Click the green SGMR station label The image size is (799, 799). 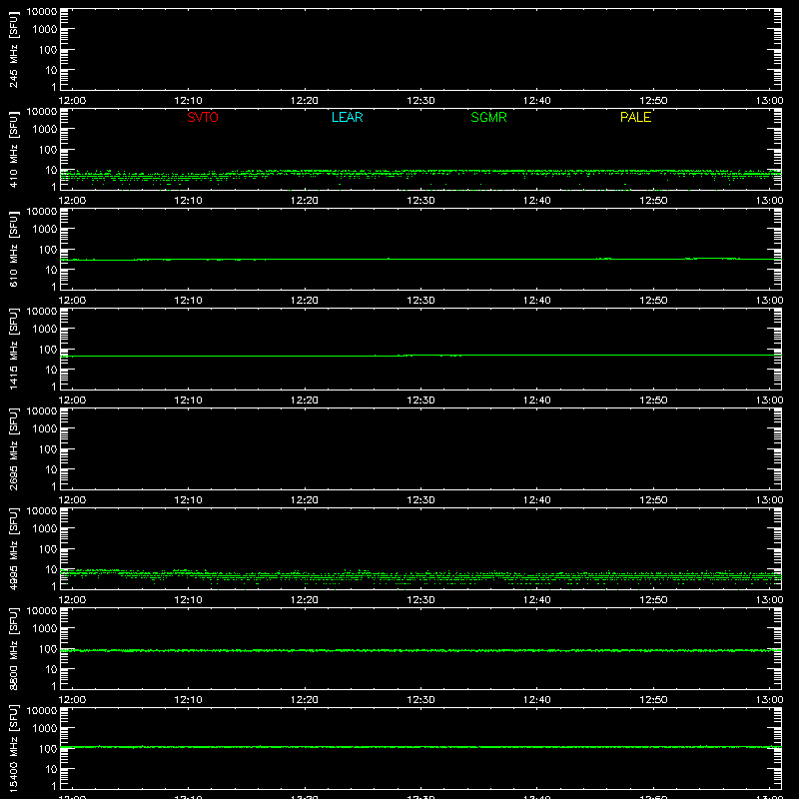click(x=488, y=117)
